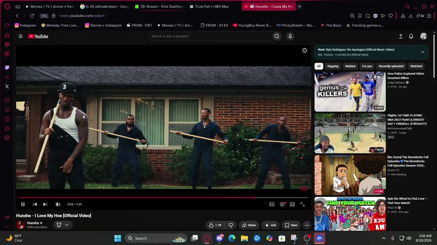This screenshot has height=245, width=437.
Task: Open the notification bell dropdown for Hunxho
Action: pyautogui.click(x=62, y=225)
